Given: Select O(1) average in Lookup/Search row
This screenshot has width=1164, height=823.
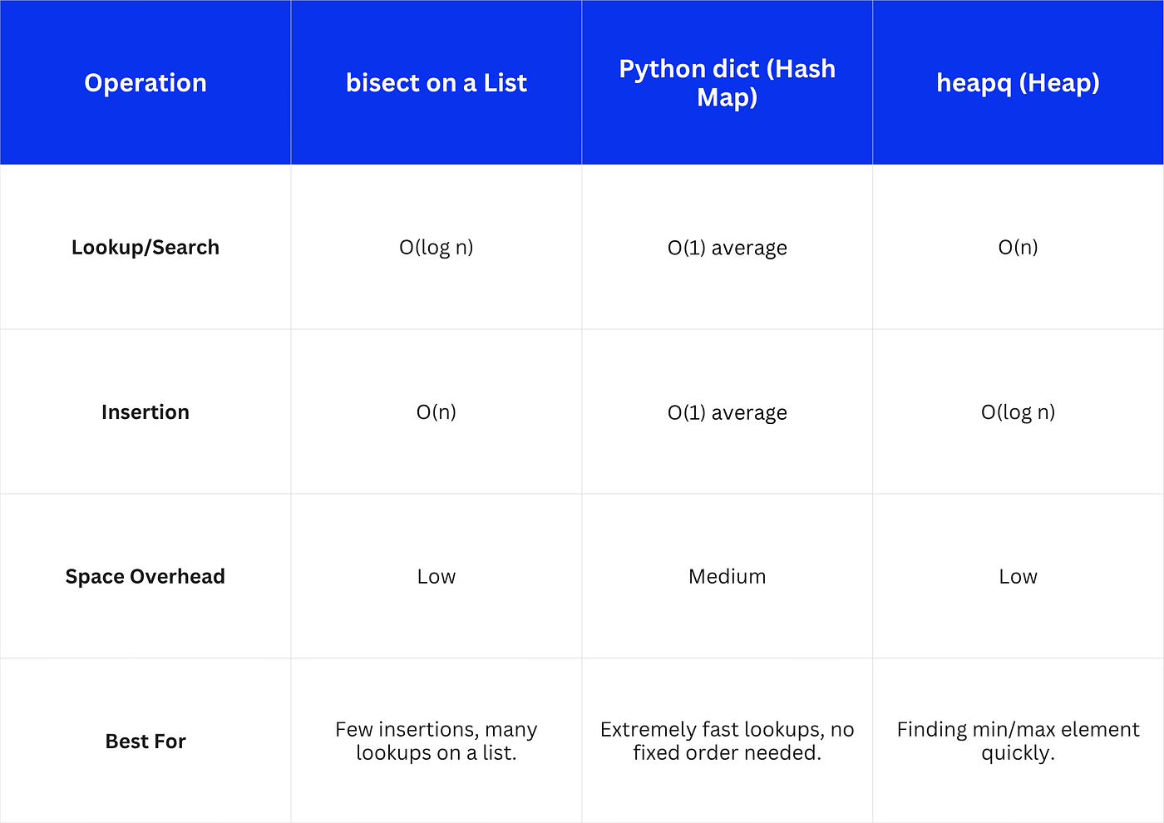Looking at the screenshot, I should [x=727, y=247].
